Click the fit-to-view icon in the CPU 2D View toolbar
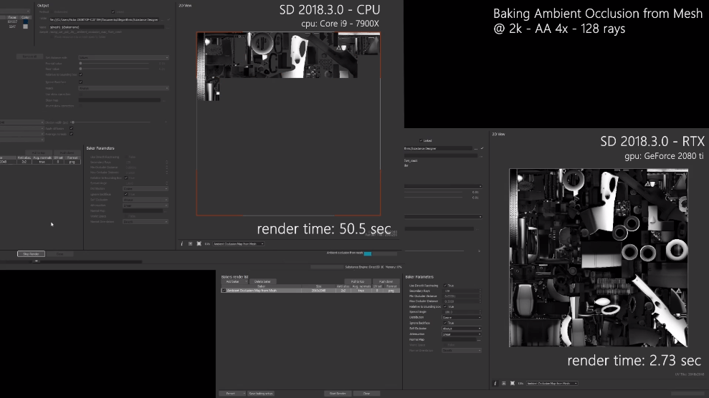The height and width of the screenshot is (398, 709). [x=199, y=243]
